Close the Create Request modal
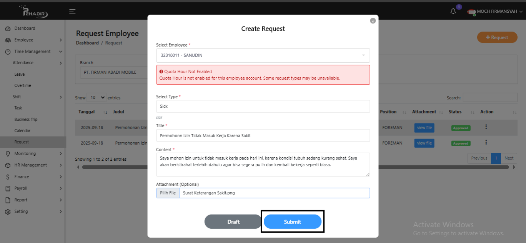Image resolution: width=526 pixels, height=243 pixels. pyautogui.click(x=372, y=20)
